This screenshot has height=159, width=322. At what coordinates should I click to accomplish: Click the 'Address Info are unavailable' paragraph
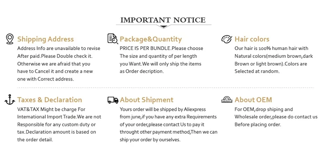tap(59, 64)
